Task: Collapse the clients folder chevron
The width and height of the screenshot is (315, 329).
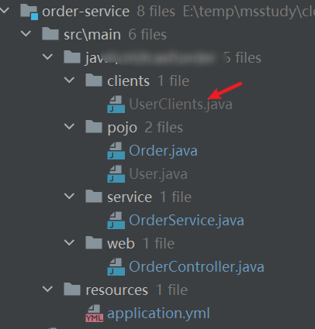Action: (x=69, y=80)
